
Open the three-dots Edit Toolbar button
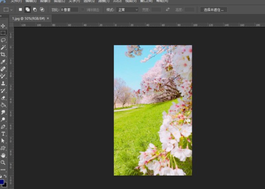(3, 170)
